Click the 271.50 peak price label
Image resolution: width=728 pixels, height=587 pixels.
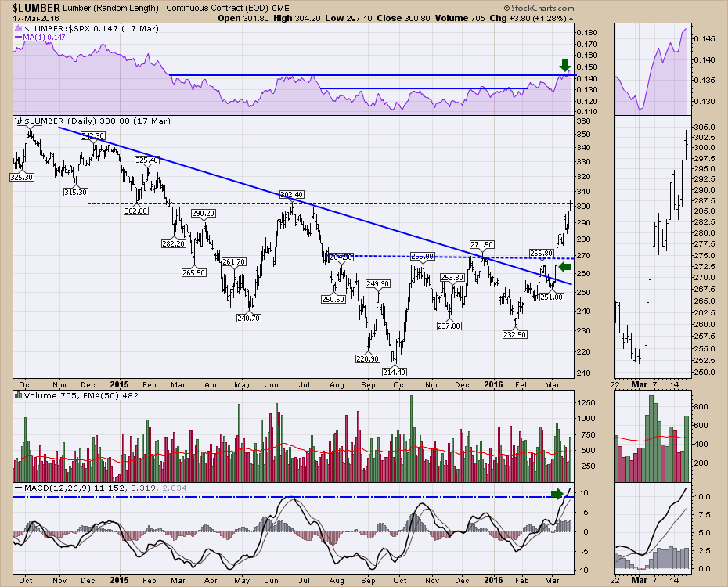[482, 244]
